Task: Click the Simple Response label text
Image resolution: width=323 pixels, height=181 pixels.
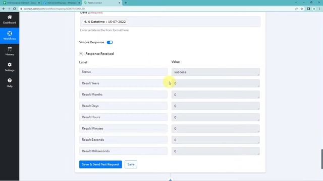Action: point(91,42)
